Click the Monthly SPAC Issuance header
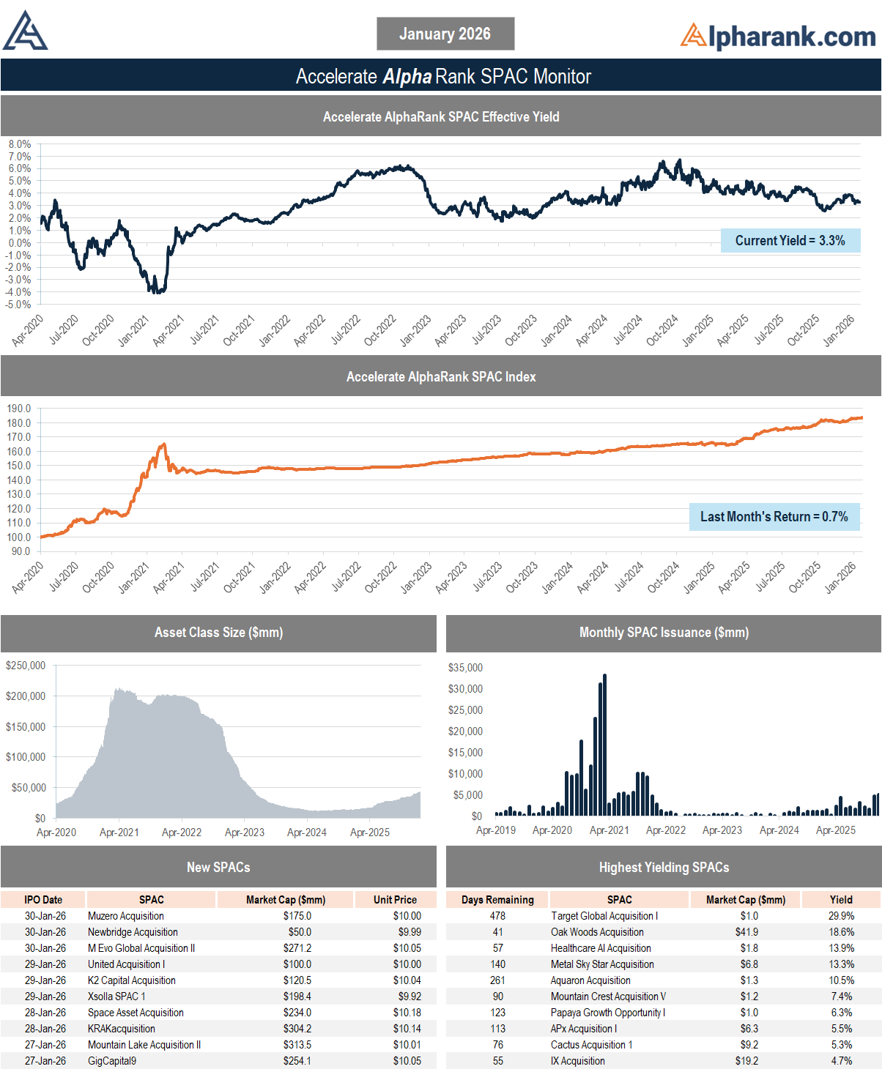The width and height of the screenshot is (882, 1069). [663, 633]
